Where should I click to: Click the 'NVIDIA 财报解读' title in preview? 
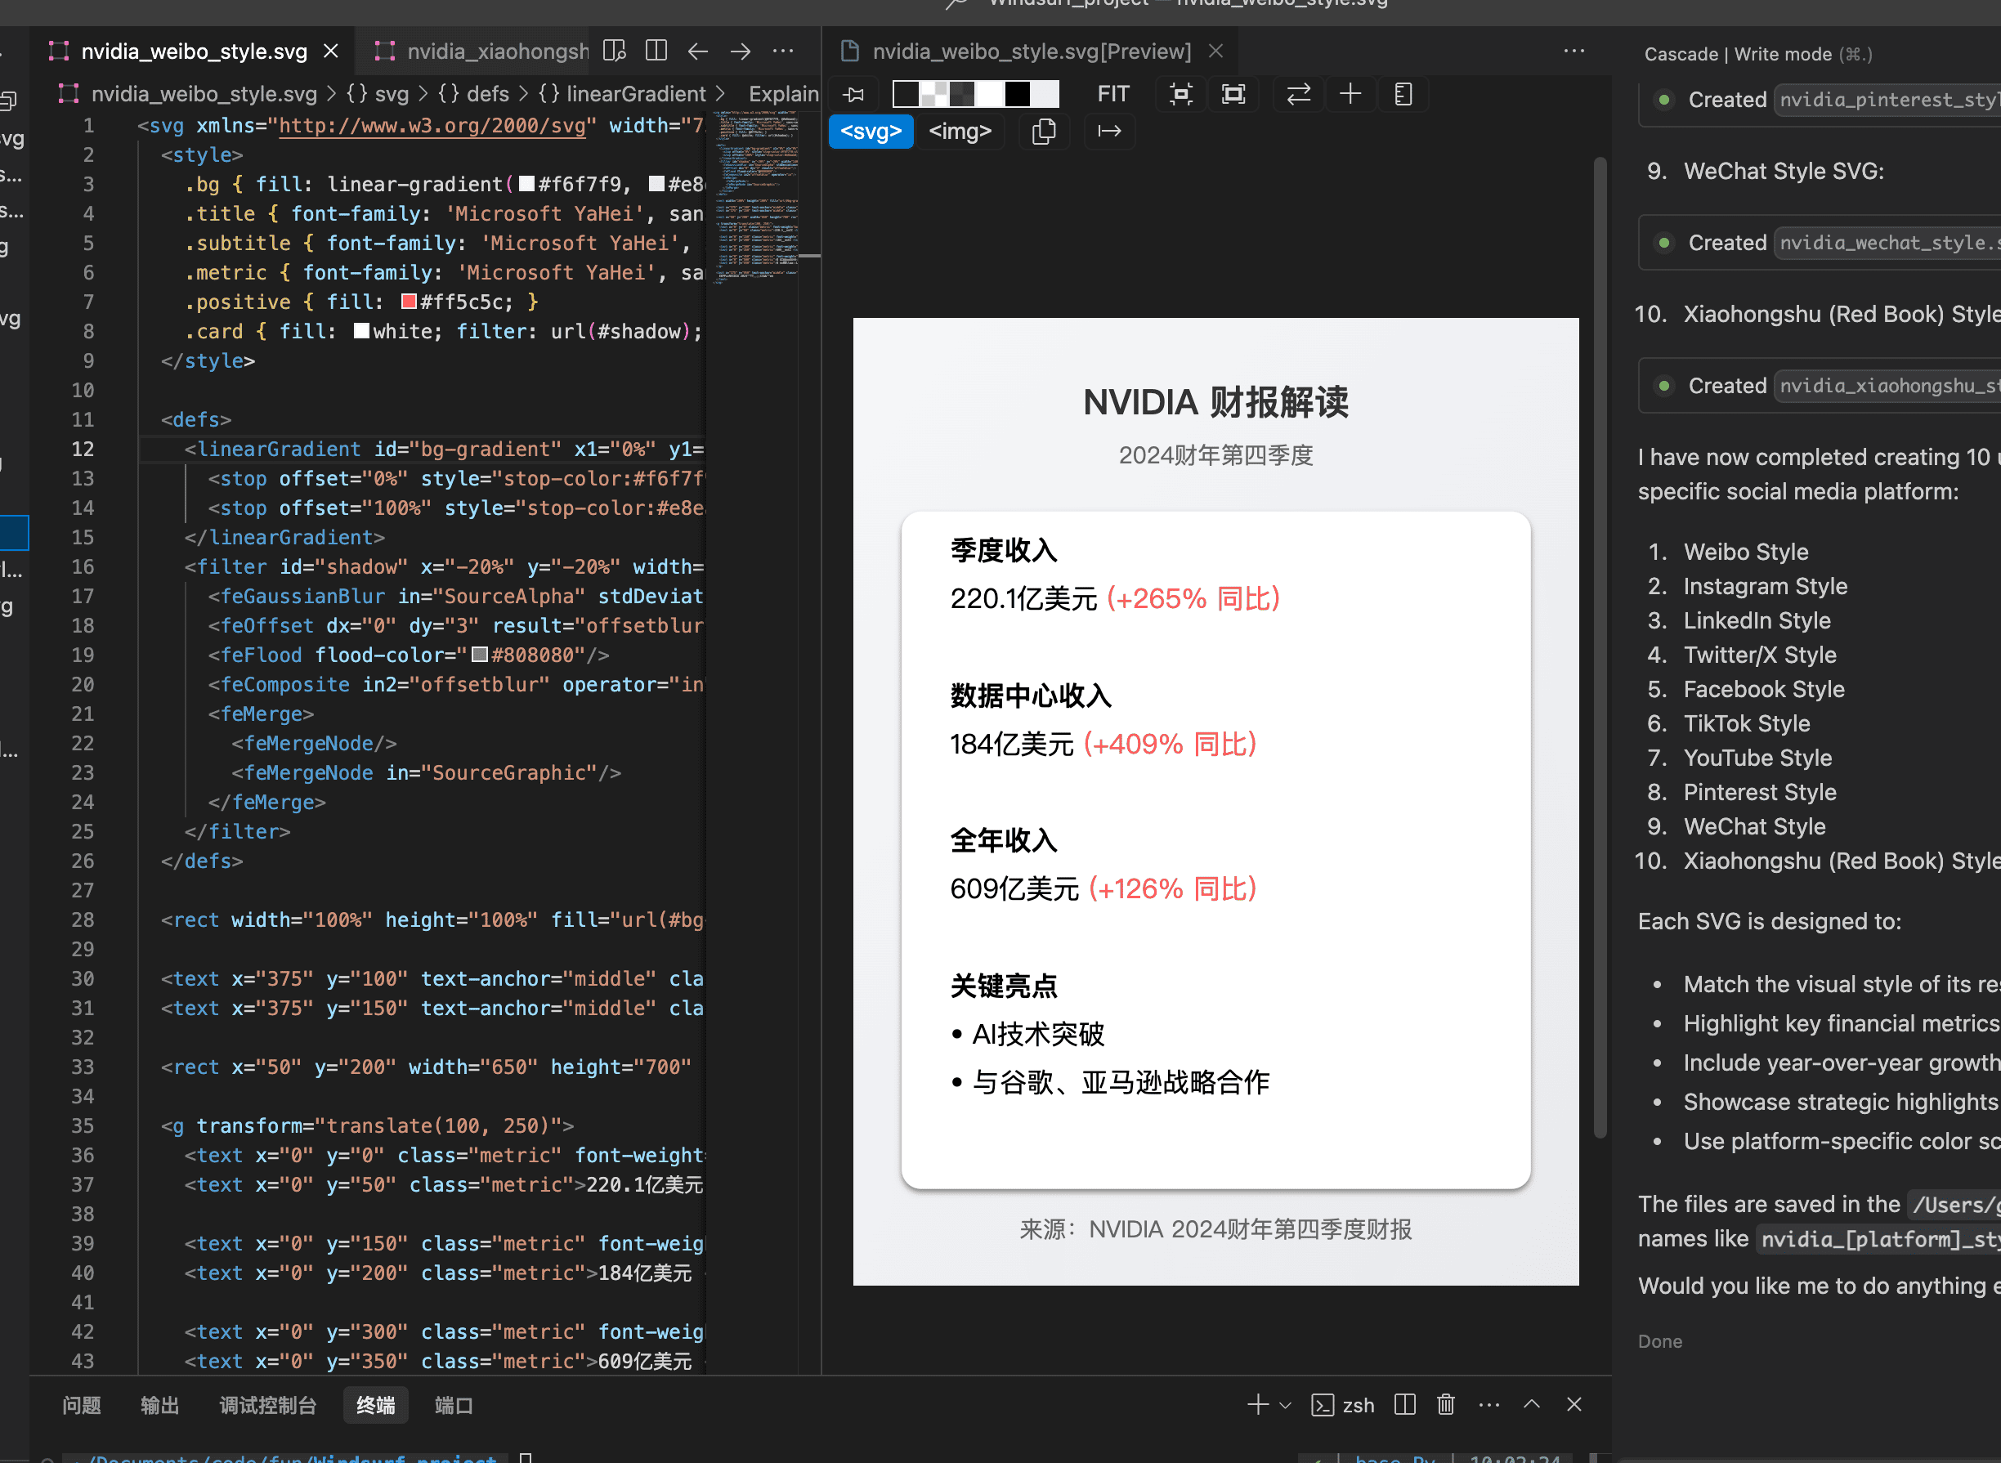point(1215,402)
